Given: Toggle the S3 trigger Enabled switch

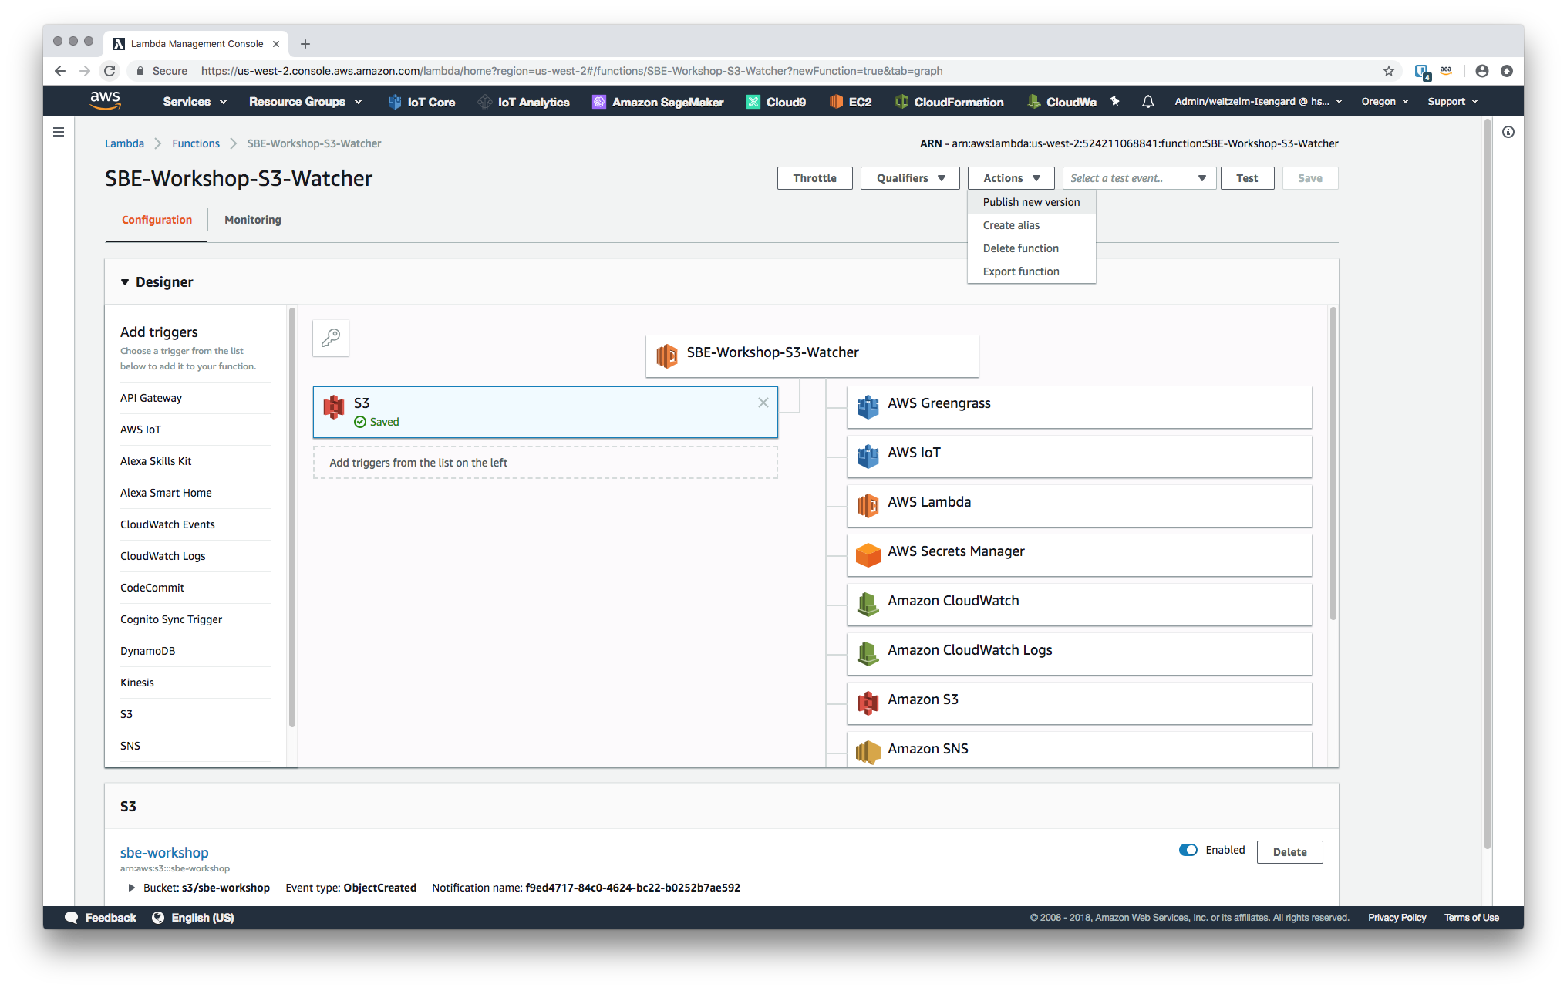Looking at the screenshot, I should point(1188,850).
